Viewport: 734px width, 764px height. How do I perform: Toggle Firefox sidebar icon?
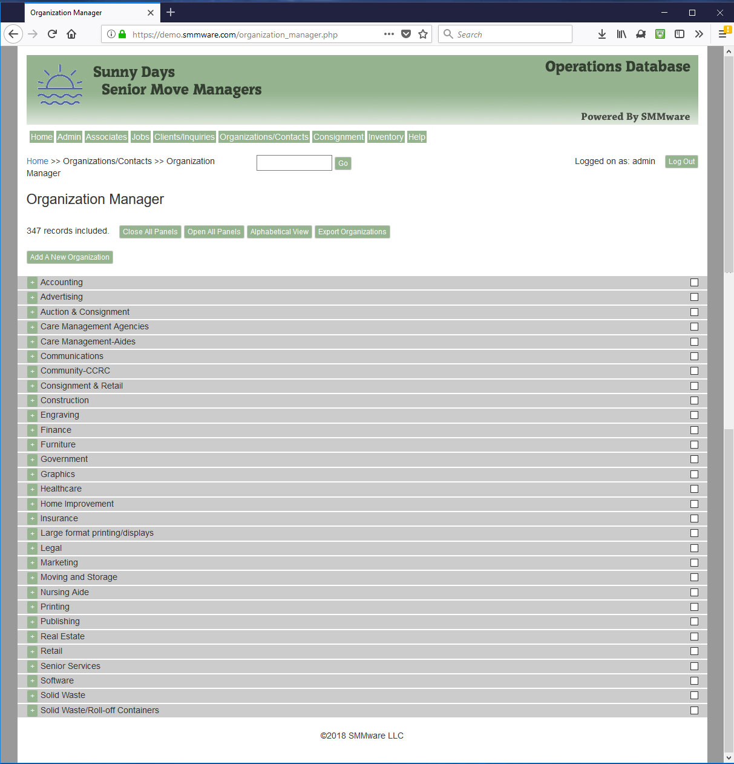(x=680, y=34)
